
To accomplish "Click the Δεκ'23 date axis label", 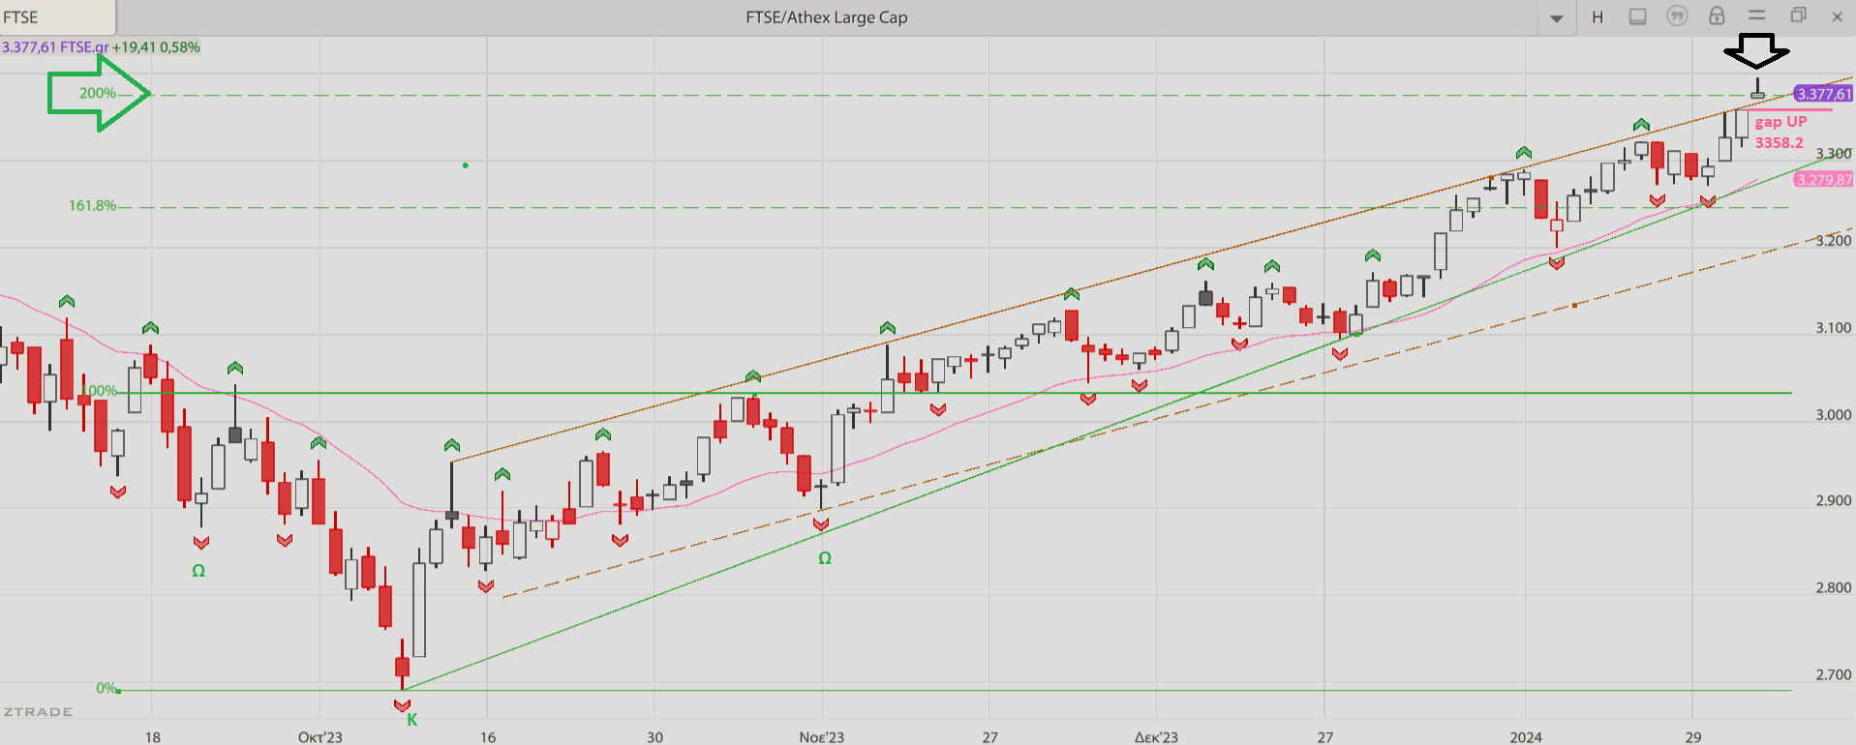I will pos(1157,737).
